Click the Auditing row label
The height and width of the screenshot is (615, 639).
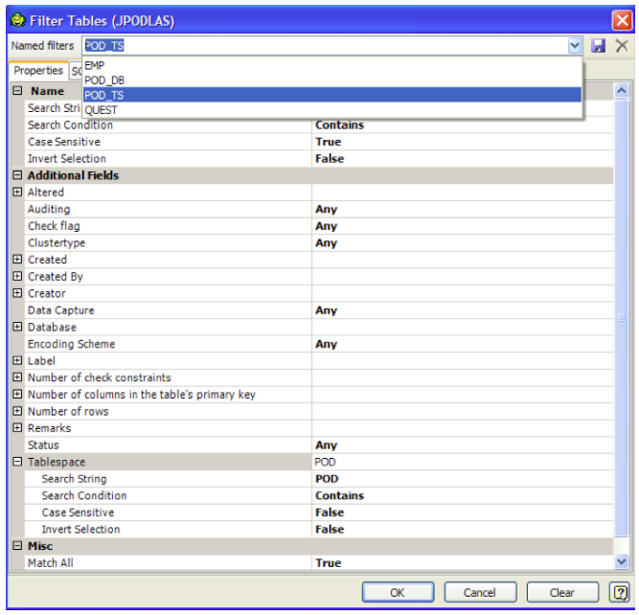coord(49,209)
